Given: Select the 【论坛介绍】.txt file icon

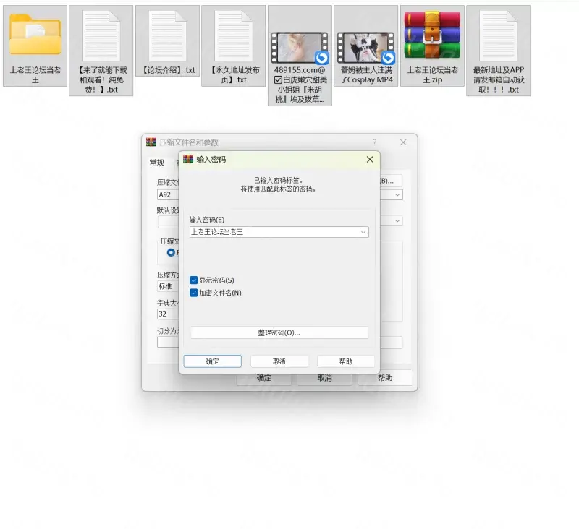Looking at the screenshot, I should [167, 35].
